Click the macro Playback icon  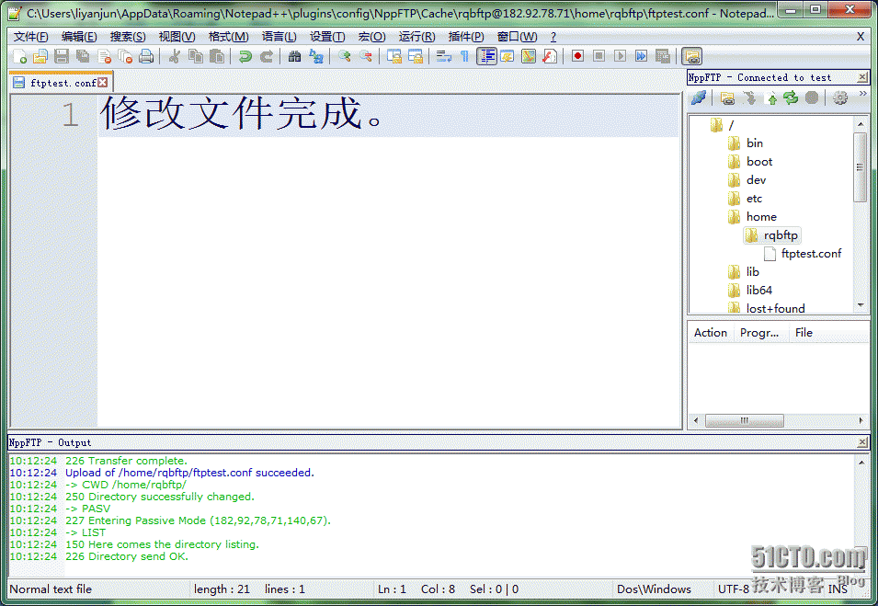click(620, 57)
